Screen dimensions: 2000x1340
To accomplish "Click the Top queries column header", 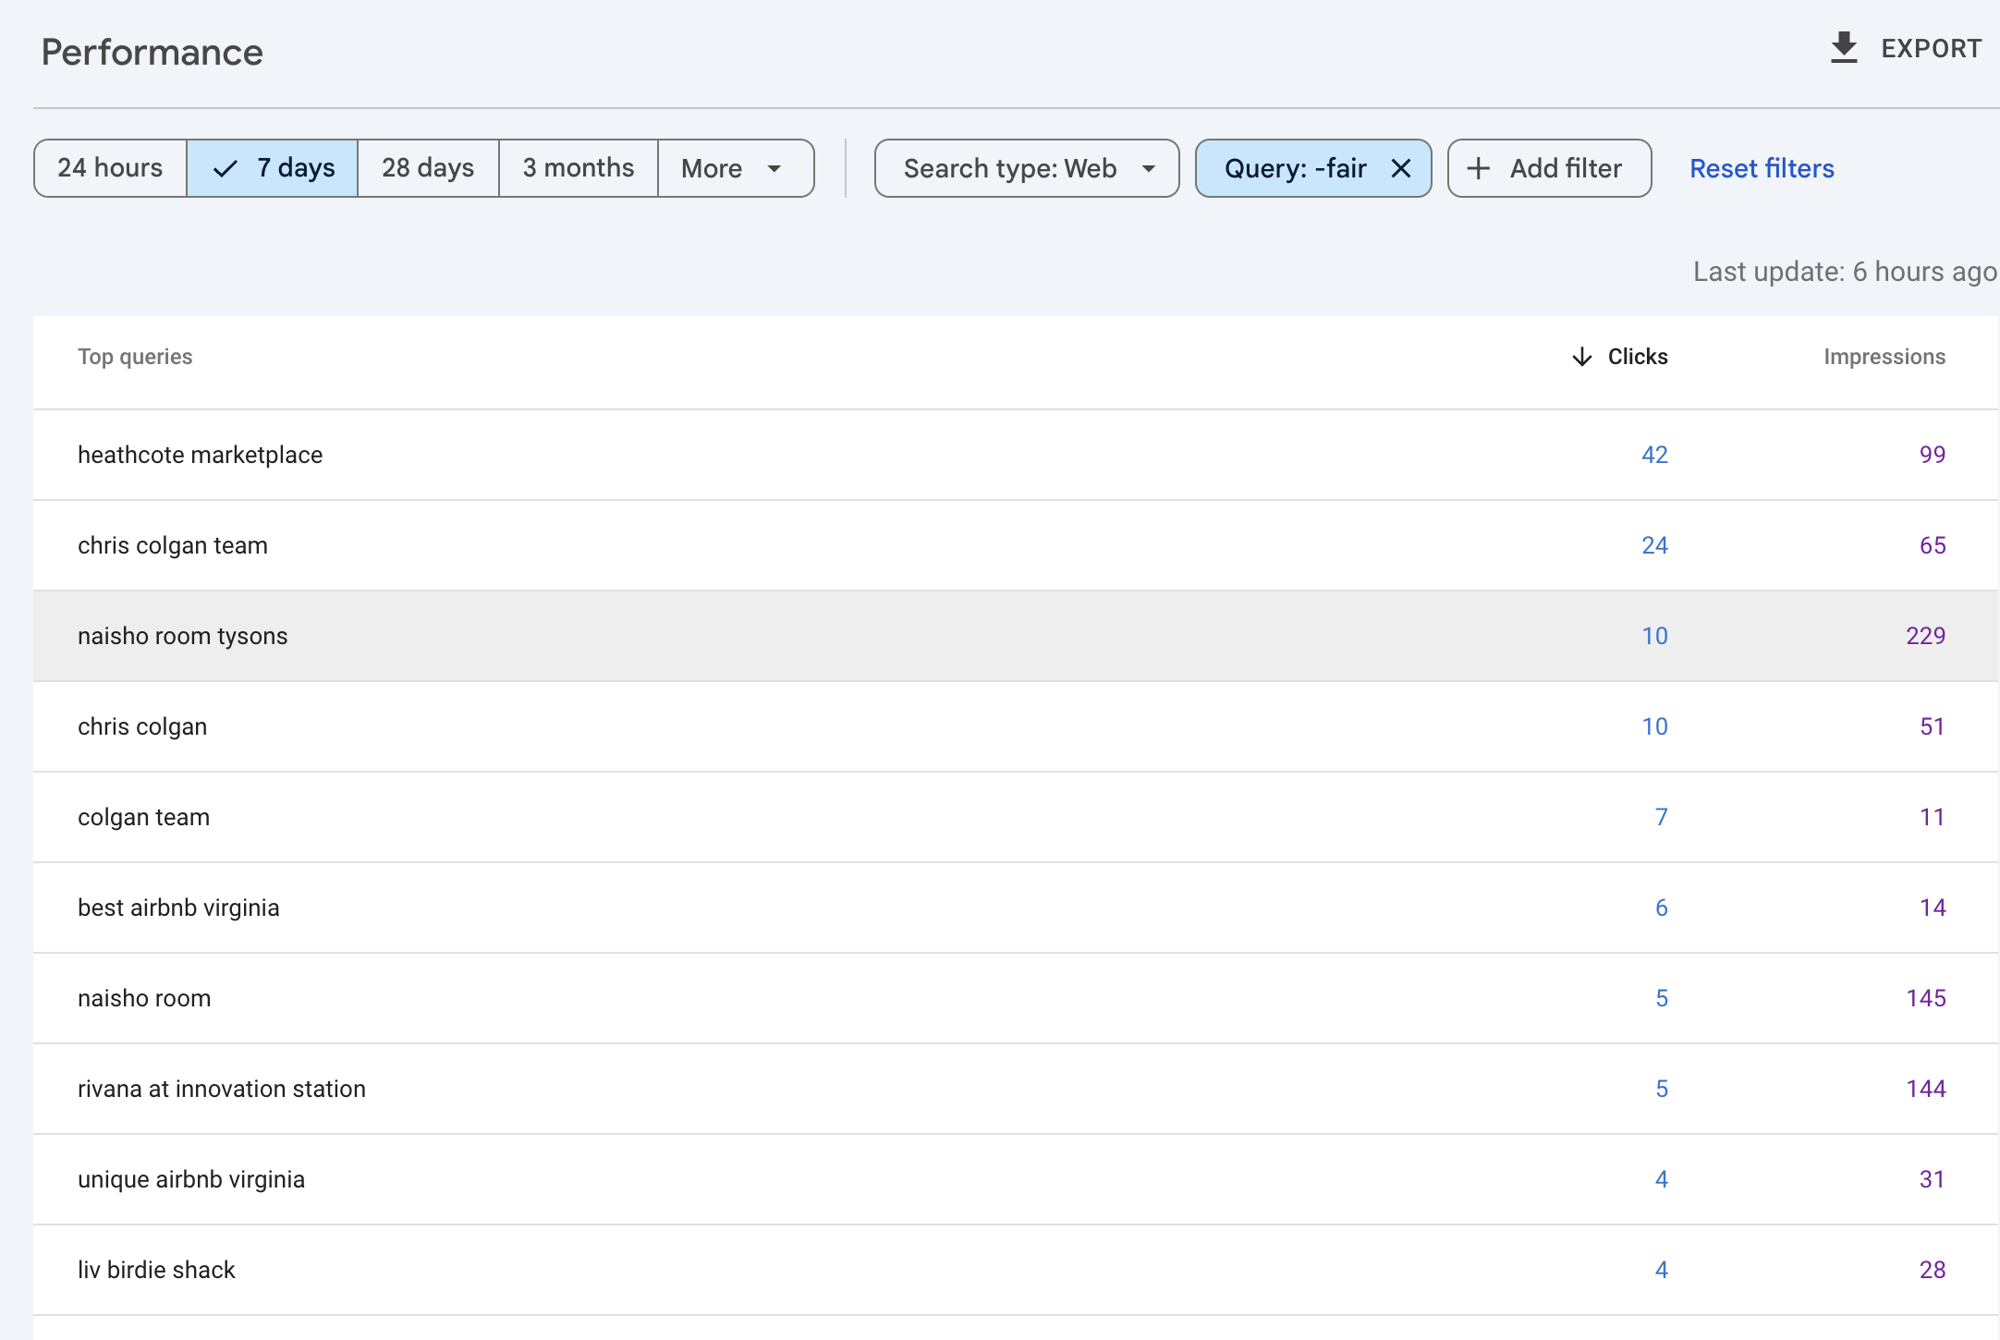I will pos(135,357).
